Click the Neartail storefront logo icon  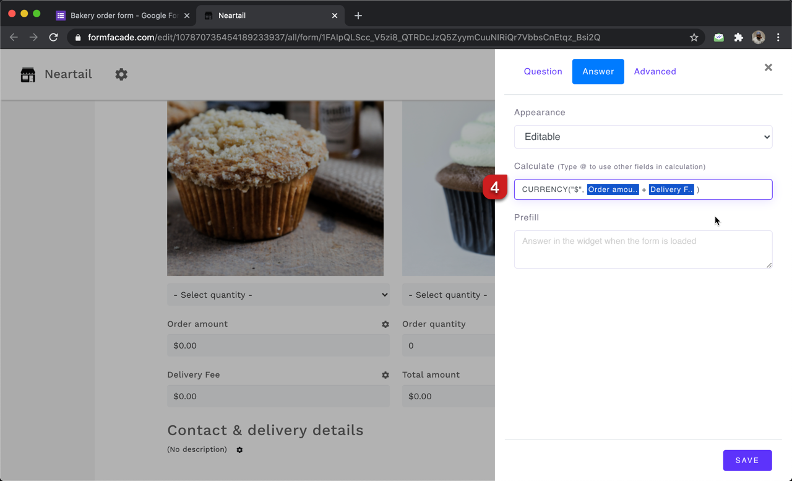pyautogui.click(x=28, y=74)
